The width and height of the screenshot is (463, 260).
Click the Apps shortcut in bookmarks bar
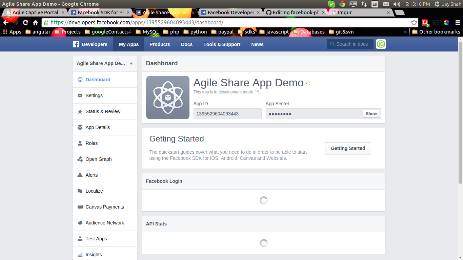pyautogui.click(x=12, y=32)
